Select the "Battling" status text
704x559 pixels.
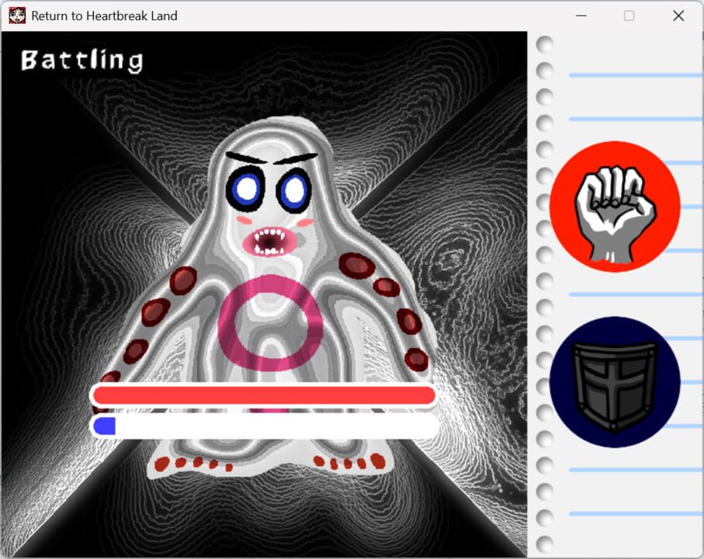(81, 61)
